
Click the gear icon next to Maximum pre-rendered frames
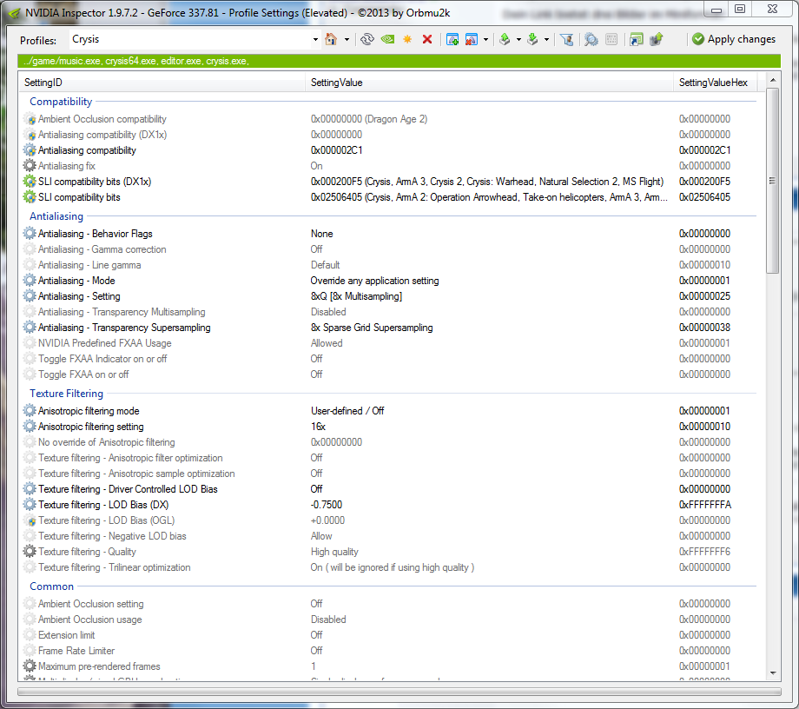click(x=30, y=666)
